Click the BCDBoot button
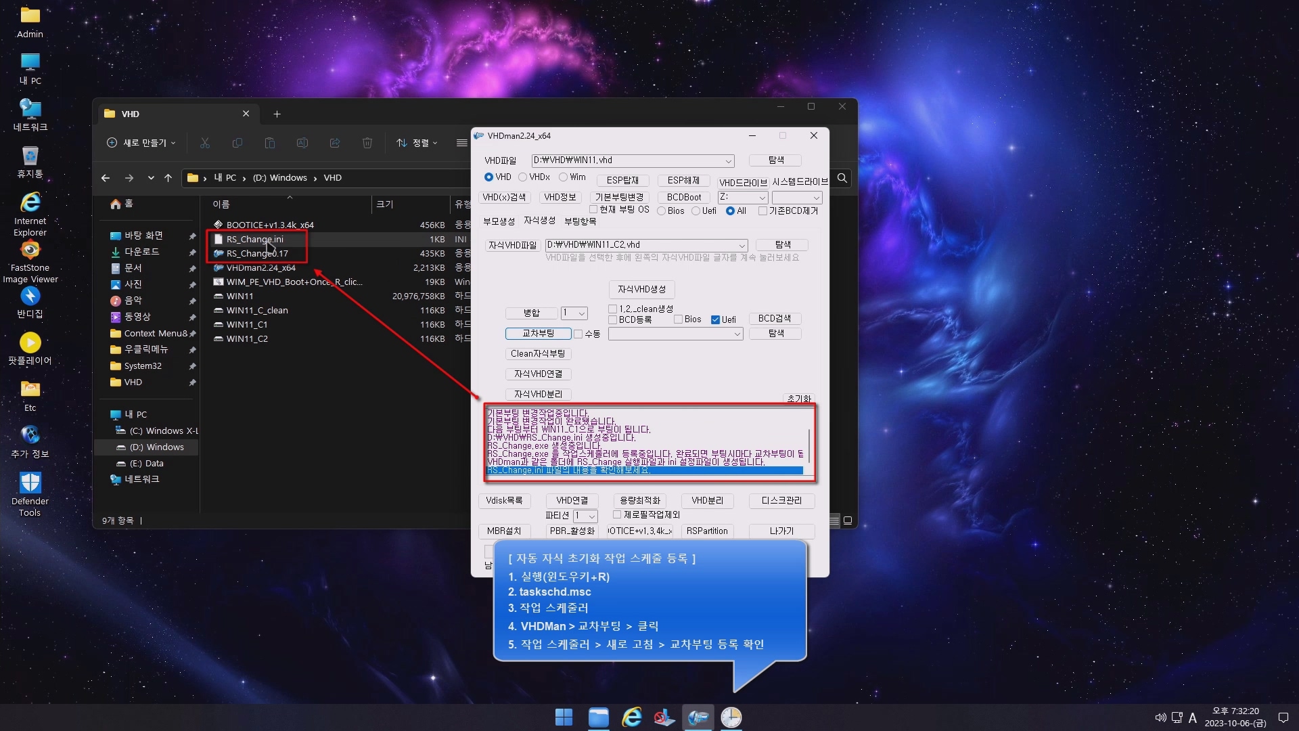Image resolution: width=1299 pixels, height=731 pixels. pyautogui.click(x=684, y=198)
